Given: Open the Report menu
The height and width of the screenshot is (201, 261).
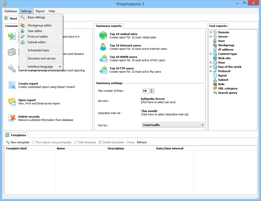Looking at the screenshot, I should pos(40,11).
